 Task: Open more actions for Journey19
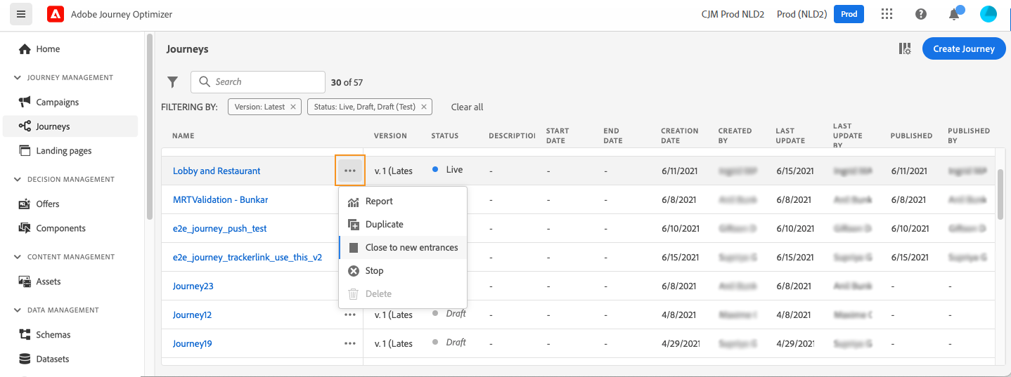(350, 343)
